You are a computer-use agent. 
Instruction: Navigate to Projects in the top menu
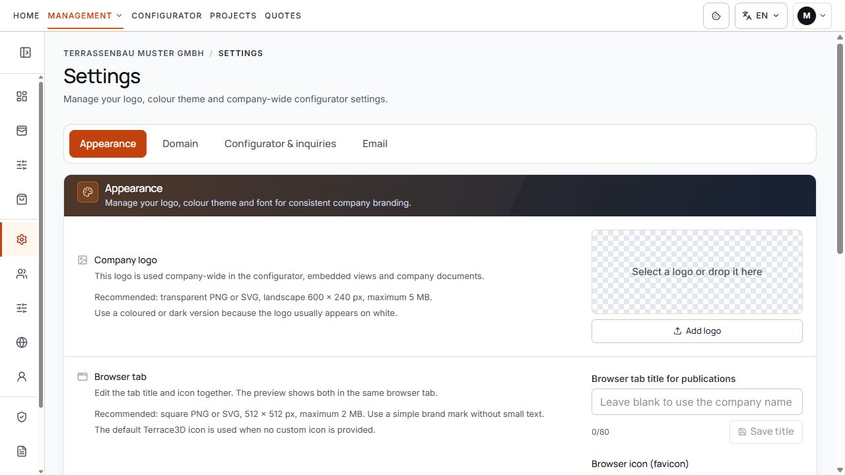[x=233, y=15]
